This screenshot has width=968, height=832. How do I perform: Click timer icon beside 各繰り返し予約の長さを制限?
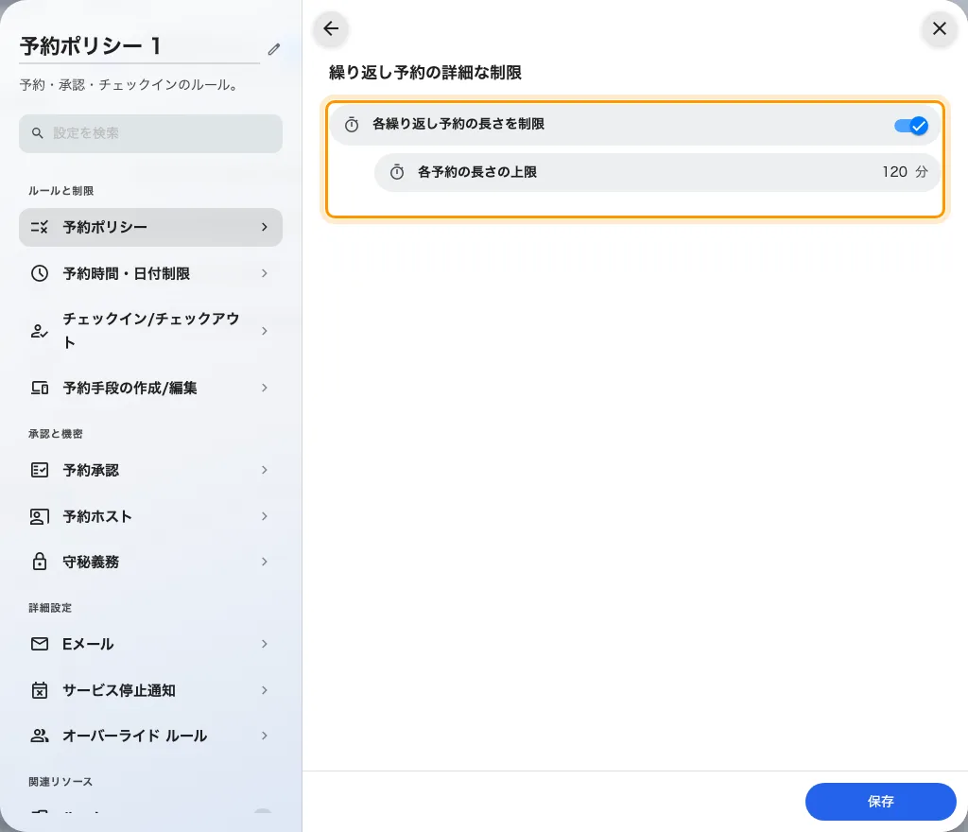[352, 125]
